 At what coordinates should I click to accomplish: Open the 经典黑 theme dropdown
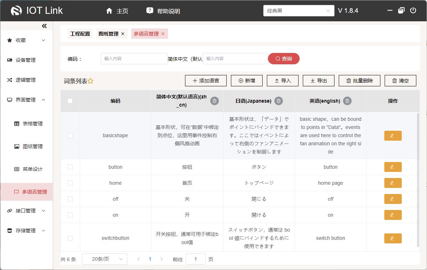[x=299, y=11]
